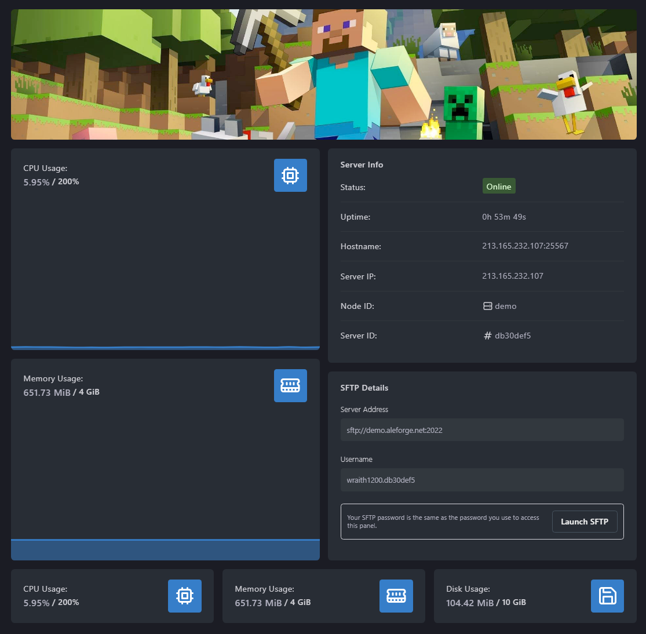Open the Server Info section header
The height and width of the screenshot is (634, 646).
point(362,165)
